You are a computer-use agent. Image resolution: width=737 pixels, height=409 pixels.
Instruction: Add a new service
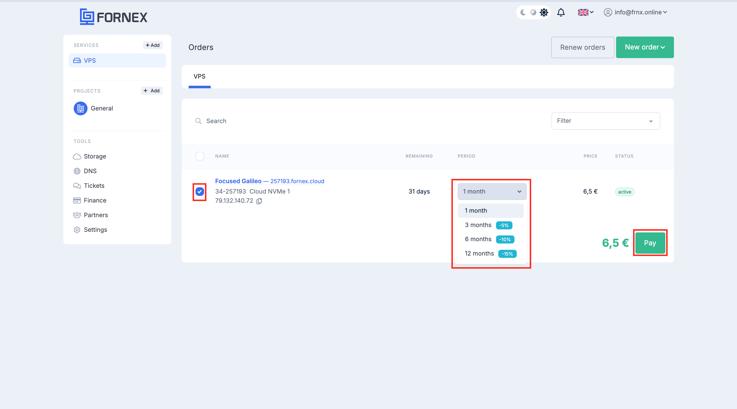click(x=153, y=45)
